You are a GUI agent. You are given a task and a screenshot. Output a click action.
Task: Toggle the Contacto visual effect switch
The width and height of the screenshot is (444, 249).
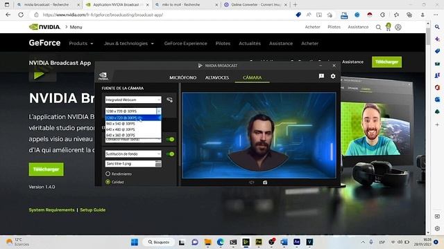(x=170, y=139)
